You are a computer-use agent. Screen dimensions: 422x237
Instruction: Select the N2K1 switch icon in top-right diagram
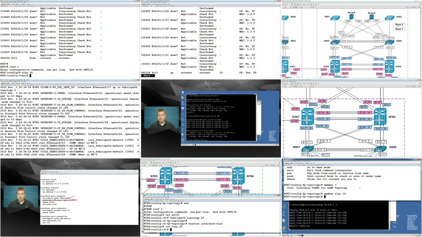click(335, 18)
